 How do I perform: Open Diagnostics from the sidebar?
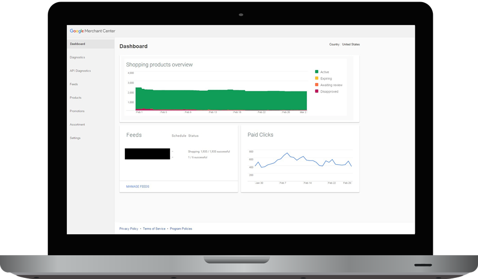click(x=78, y=57)
